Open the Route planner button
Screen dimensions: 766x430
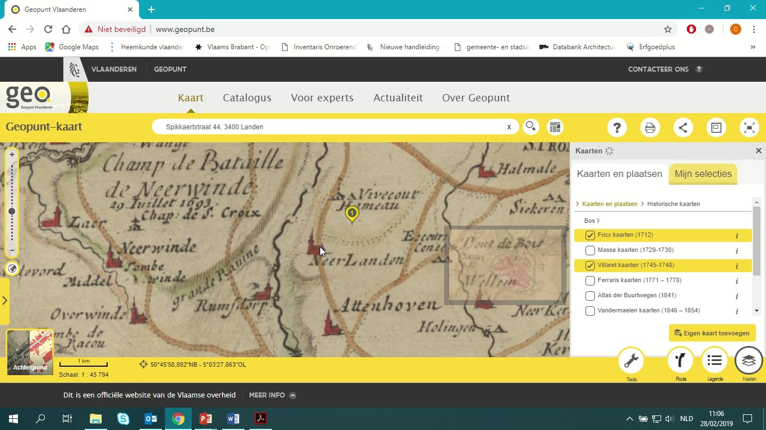681,361
